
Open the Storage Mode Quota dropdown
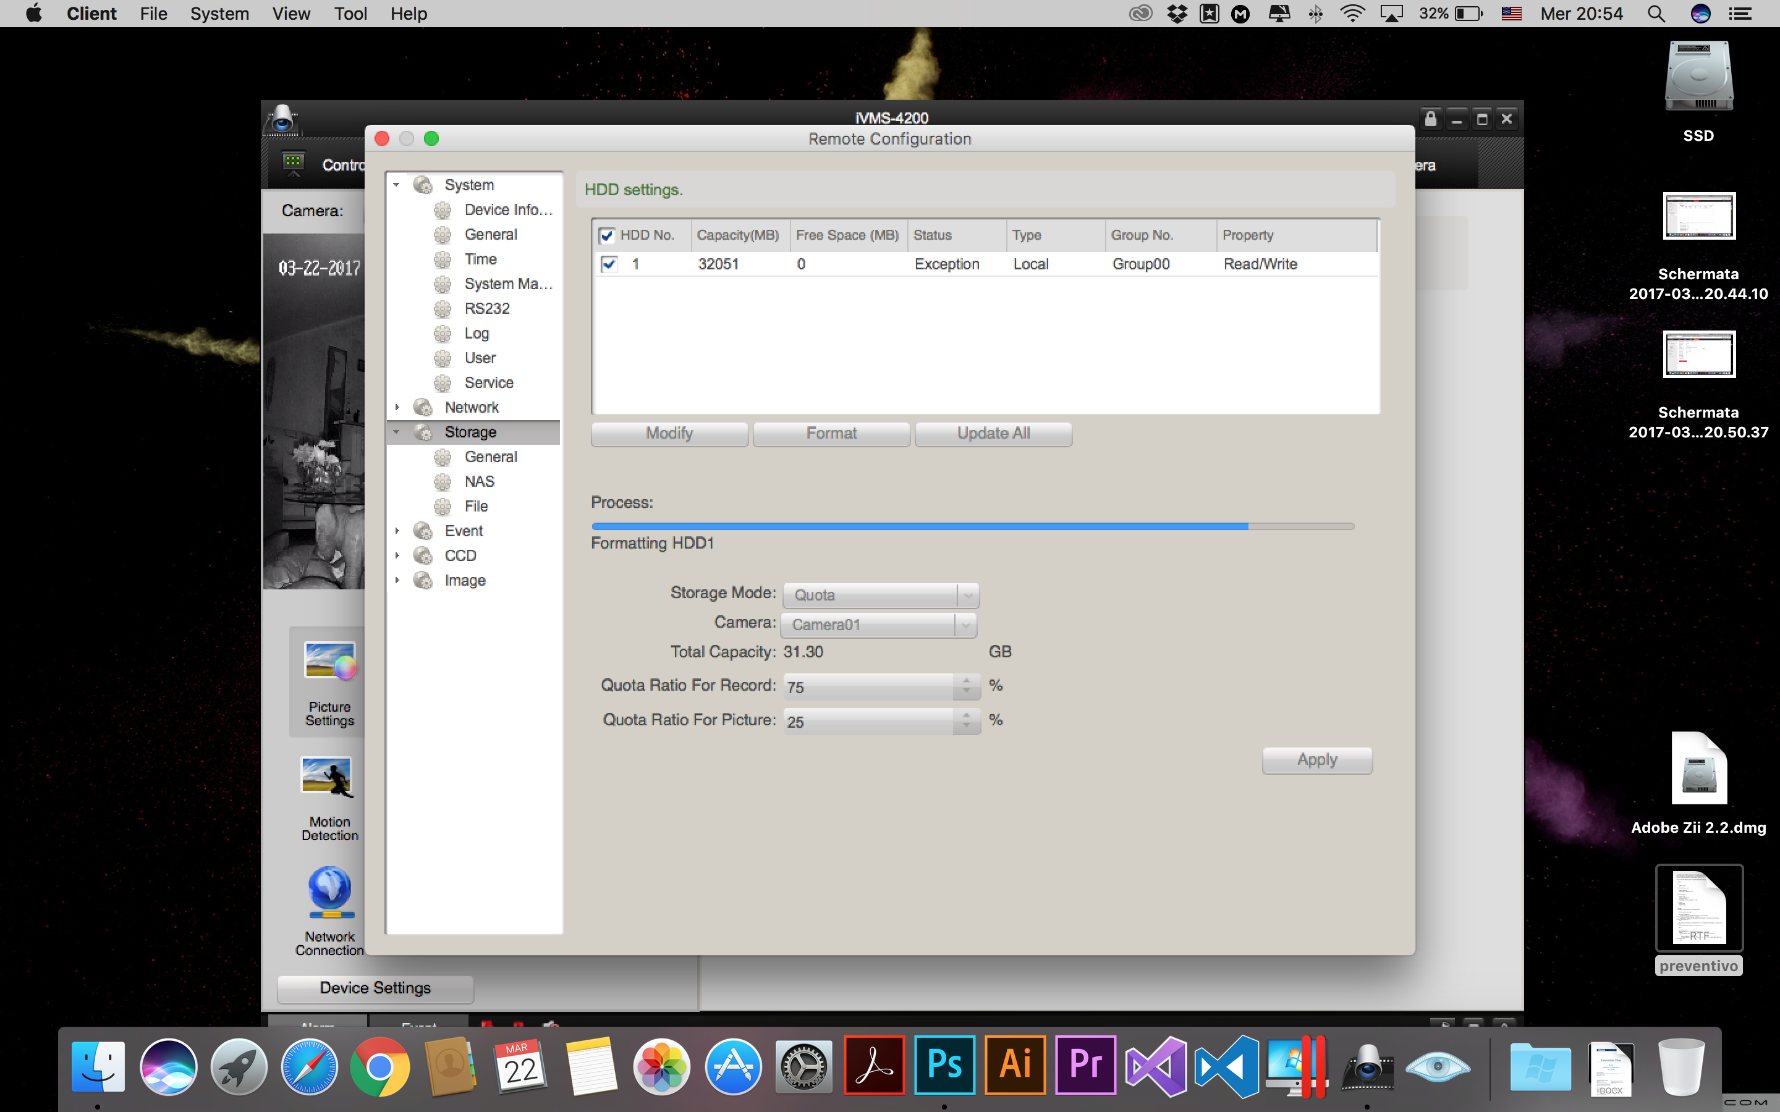coord(879,595)
